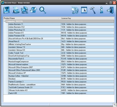Select the Adobe Premiere 6.5 row
Screen dimensions: 117x107
click(61, 33)
